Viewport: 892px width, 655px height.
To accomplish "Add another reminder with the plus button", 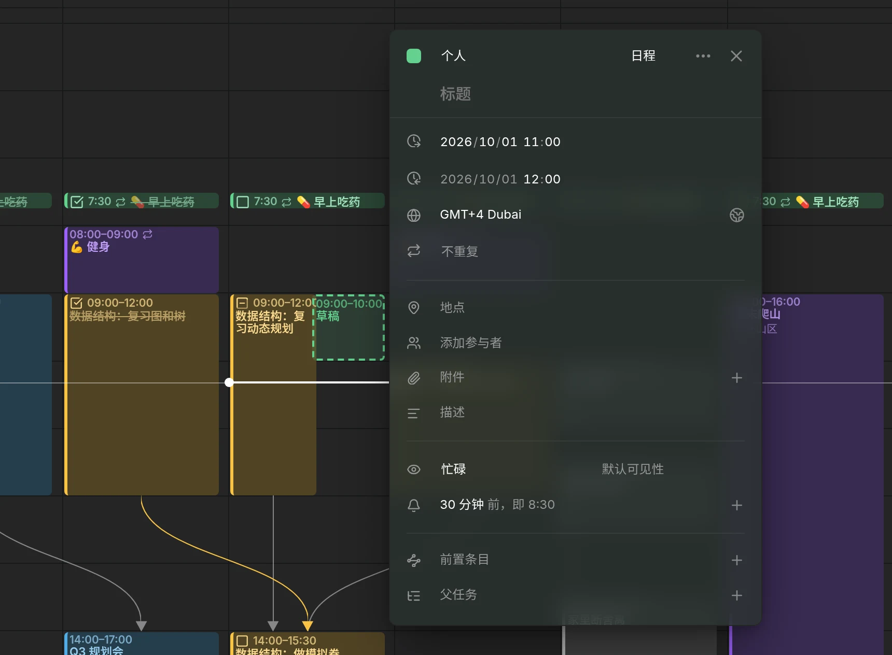I will pyautogui.click(x=737, y=506).
